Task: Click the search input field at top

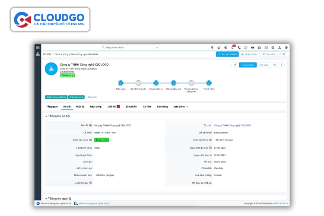Action: coord(130,48)
